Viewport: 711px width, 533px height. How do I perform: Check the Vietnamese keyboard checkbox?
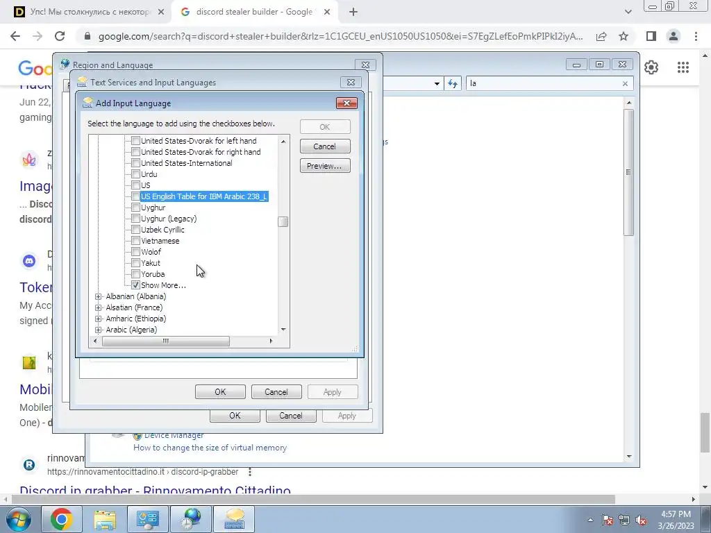[x=135, y=241]
